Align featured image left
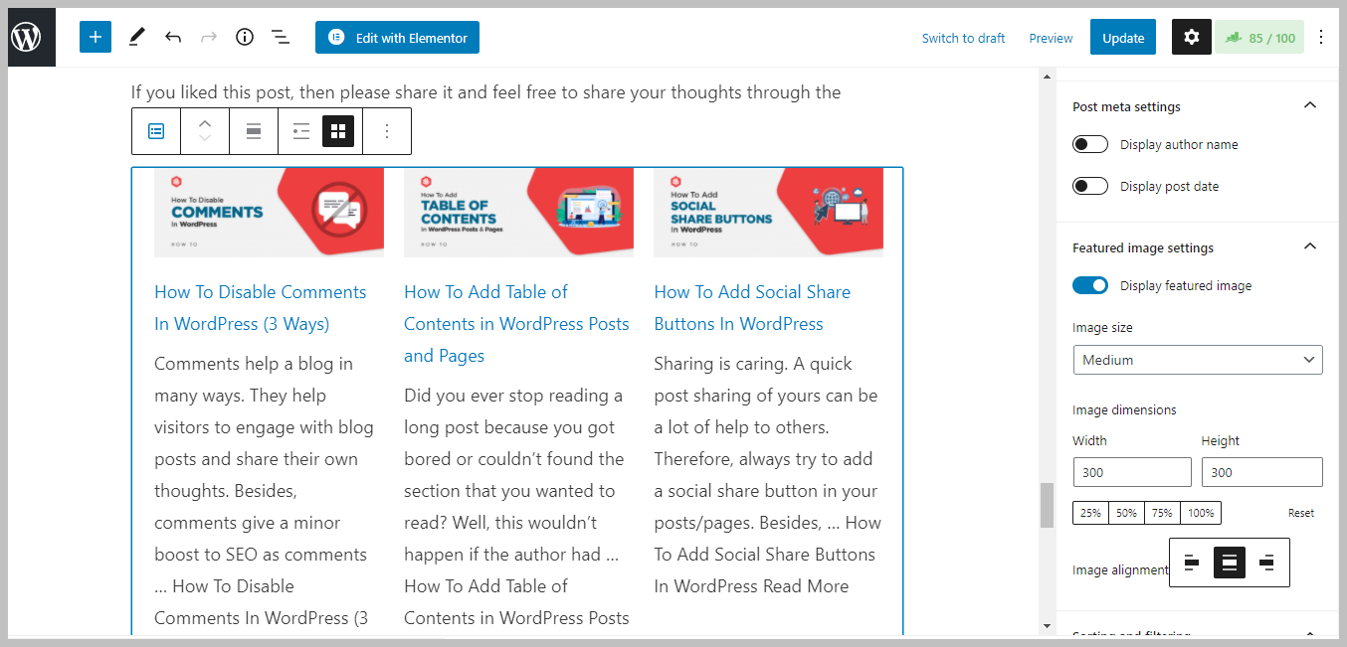 pos(1192,563)
